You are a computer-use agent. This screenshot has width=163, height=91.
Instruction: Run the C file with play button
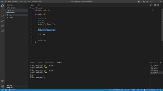click(x=151, y=5)
